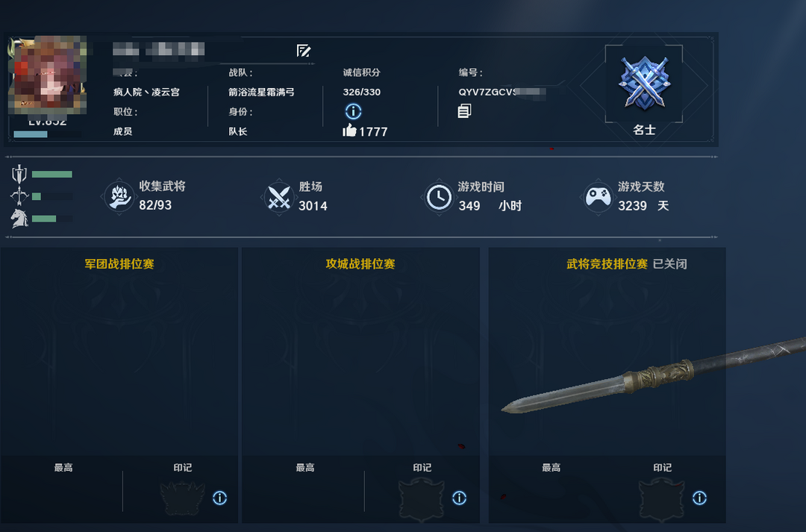Screen dimensions: 806x532
Task: Copy the player ID with clipboard icon
Action: [x=464, y=110]
